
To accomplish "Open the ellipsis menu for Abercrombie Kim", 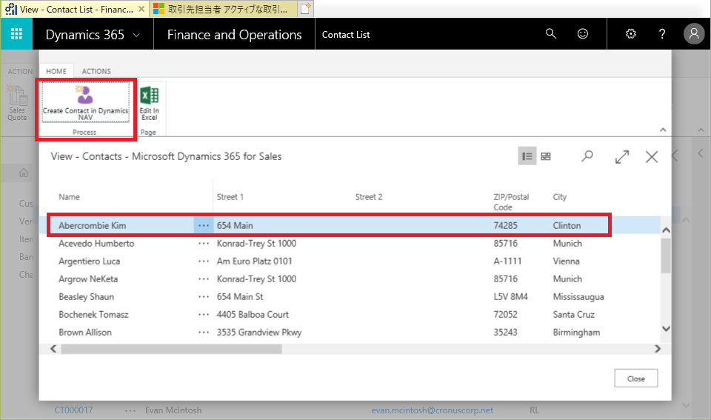I will pos(204,225).
